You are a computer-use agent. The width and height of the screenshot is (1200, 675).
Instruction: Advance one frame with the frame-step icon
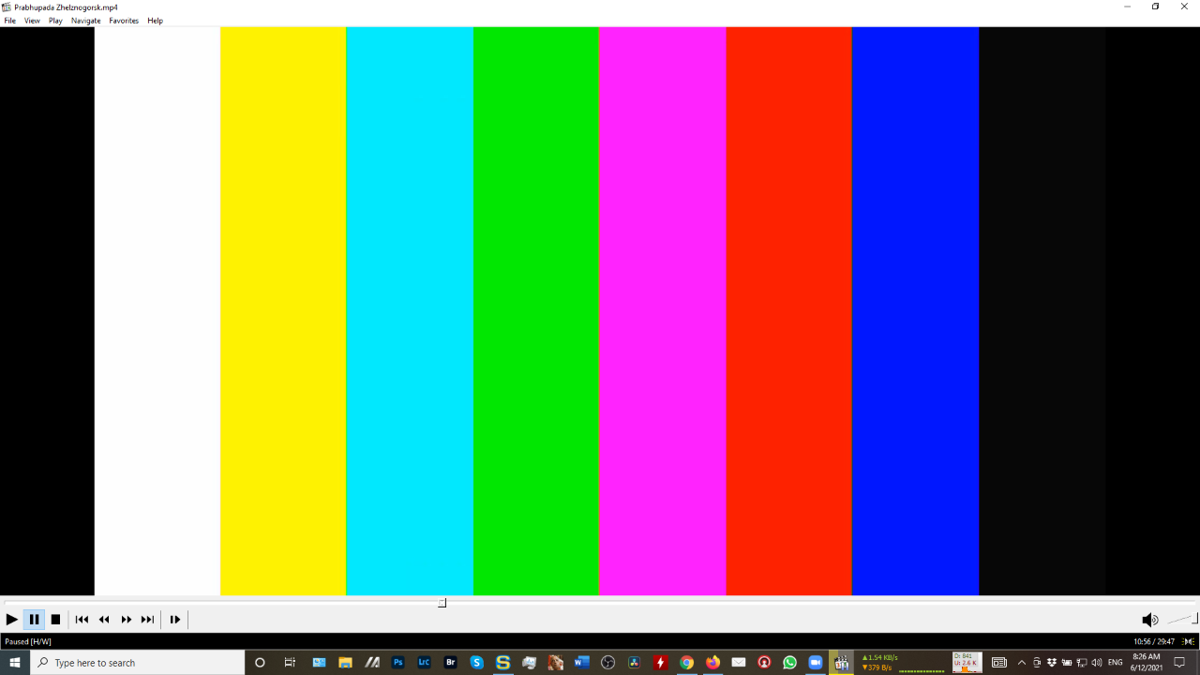[x=174, y=619]
